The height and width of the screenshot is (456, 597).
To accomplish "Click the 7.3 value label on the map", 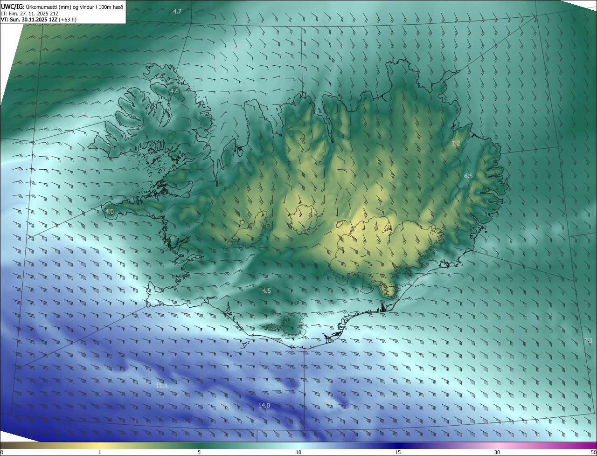I will (588, 341).
